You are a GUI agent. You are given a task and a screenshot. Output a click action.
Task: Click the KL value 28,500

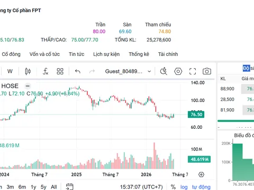tap(227, 99)
